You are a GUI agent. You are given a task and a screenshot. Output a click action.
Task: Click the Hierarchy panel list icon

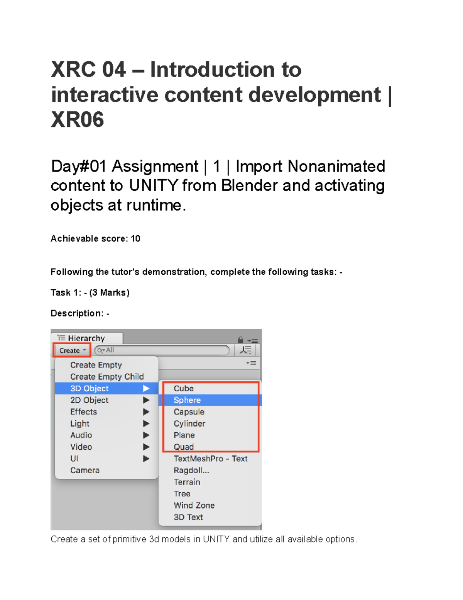tap(61, 338)
